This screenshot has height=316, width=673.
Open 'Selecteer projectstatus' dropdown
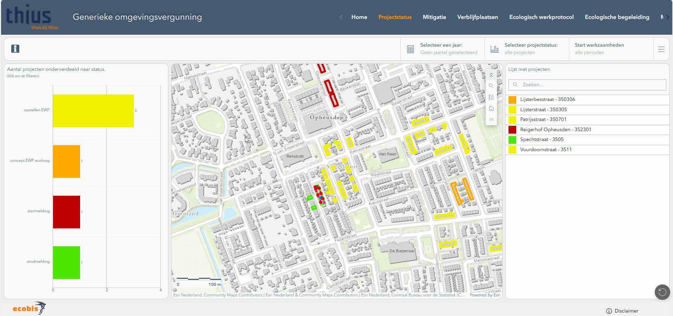[x=527, y=49]
